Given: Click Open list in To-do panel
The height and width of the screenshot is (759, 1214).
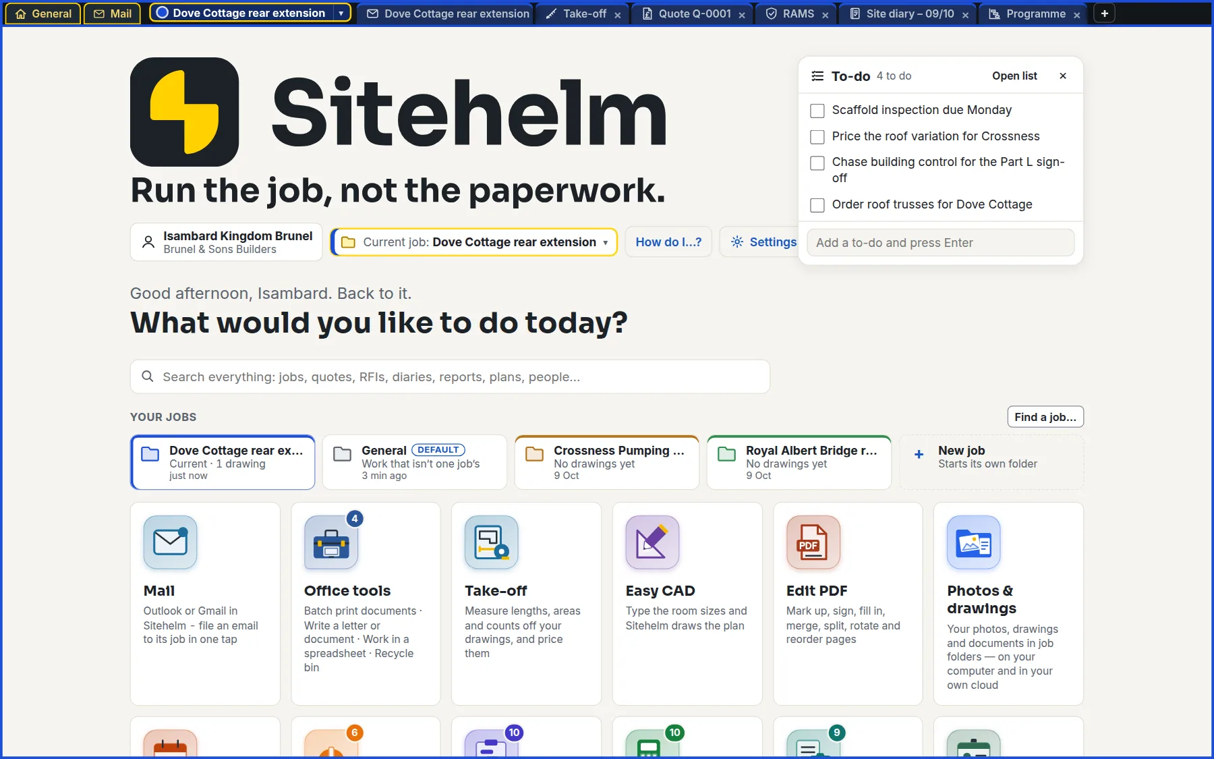Looking at the screenshot, I should (x=1014, y=76).
